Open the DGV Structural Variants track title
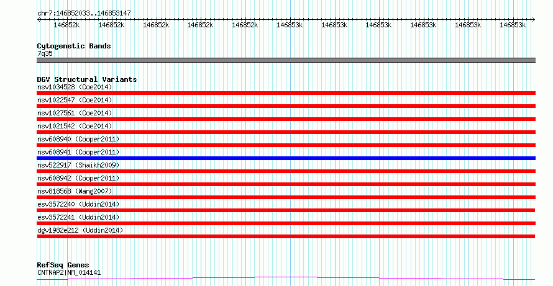The height and width of the screenshot is (286, 553). click(x=87, y=79)
